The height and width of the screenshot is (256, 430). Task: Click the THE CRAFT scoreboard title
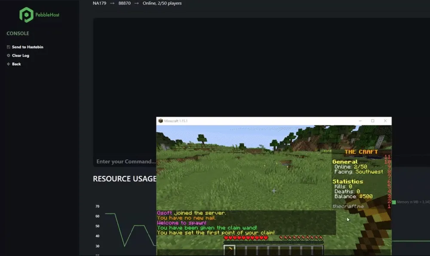click(361, 152)
